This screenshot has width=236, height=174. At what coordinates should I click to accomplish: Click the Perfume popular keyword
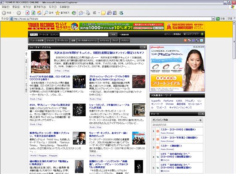pos(168,101)
